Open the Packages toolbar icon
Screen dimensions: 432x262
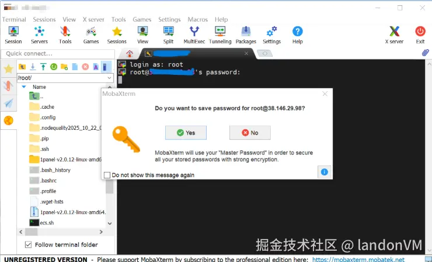pos(246,35)
